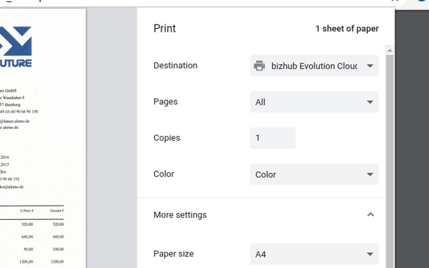Screen dimensions: 429x268
Task: Click the Paper size dropdown arrow icon
Action: click(370, 254)
